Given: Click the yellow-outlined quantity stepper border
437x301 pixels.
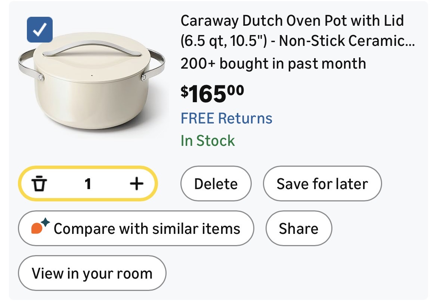Looking at the screenshot, I should pyautogui.click(x=88, y=167).
